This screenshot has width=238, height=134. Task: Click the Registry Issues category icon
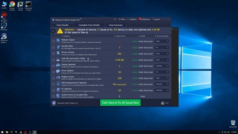click(58, 78)
